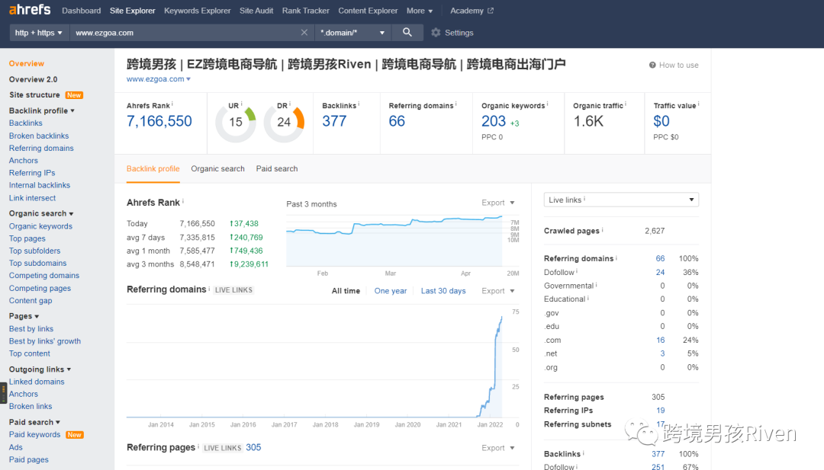824x470 pixels.
Task: Click the '377' Backlinks metric link
Action: click(x=334, y=119)
